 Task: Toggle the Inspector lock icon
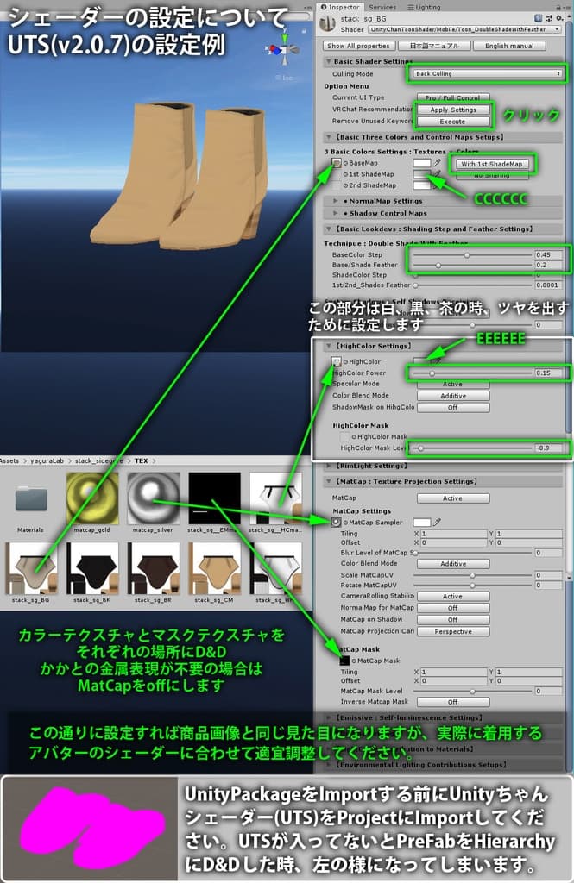click(558, 7)
